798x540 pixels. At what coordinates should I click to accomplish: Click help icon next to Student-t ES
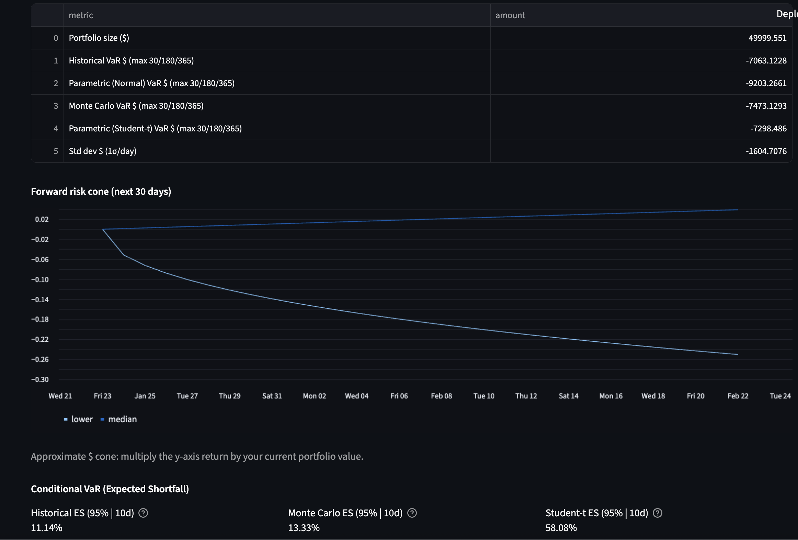pyautogui.click(x=657, y=513)
